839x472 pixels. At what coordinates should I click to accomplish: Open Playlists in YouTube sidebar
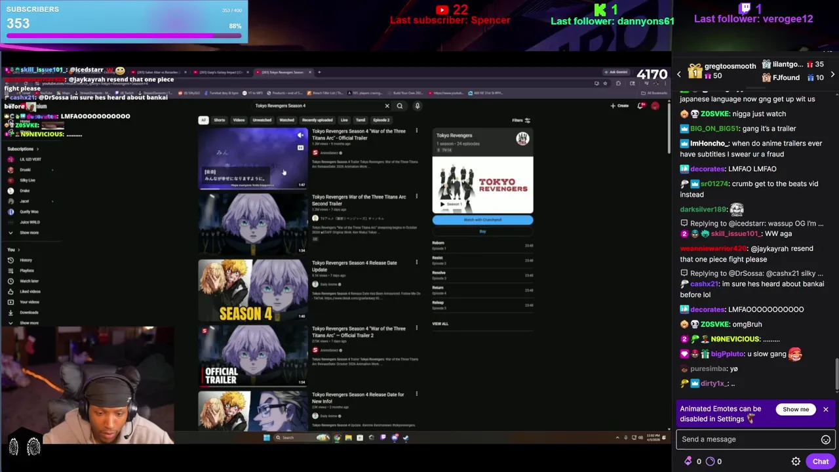(27, 271)
